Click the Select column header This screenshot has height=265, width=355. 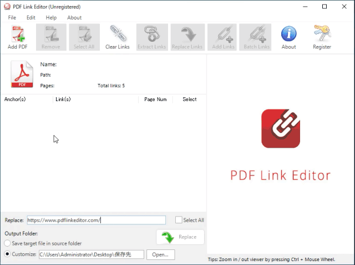pos(190,99)
